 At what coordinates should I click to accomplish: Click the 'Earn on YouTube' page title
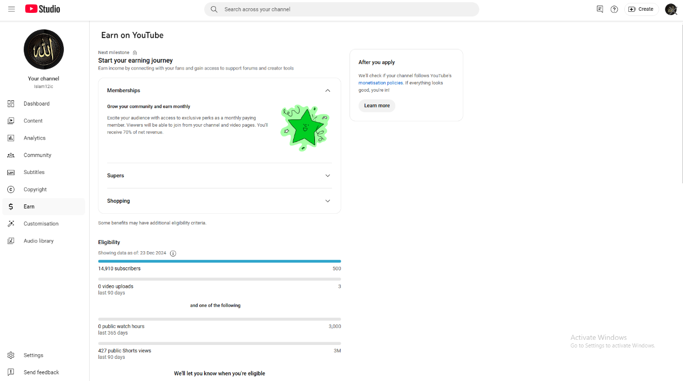(132, 35)
